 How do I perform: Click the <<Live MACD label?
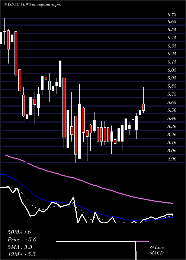click(x=157, y=250)
